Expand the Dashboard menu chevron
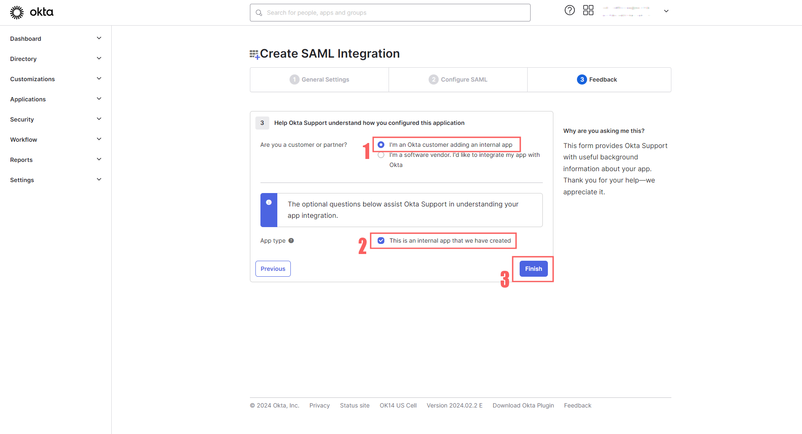This screenshot has height=434, width=802. [x=99, y=38]
